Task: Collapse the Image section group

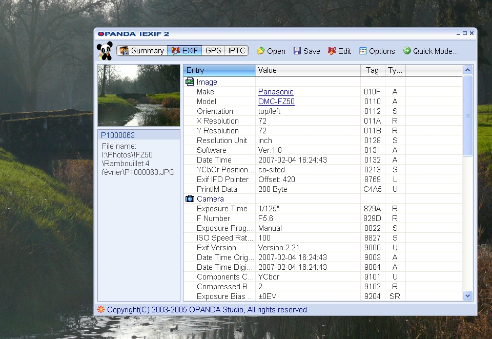Action: (190, 82)
